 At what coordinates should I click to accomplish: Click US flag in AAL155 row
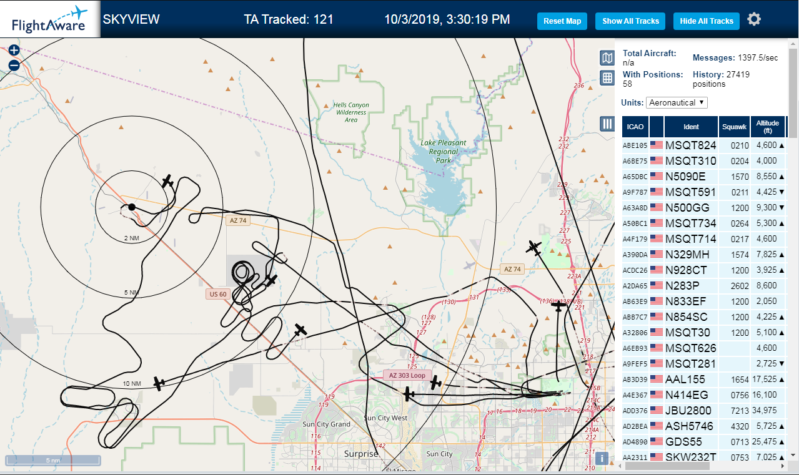point(657,379)
